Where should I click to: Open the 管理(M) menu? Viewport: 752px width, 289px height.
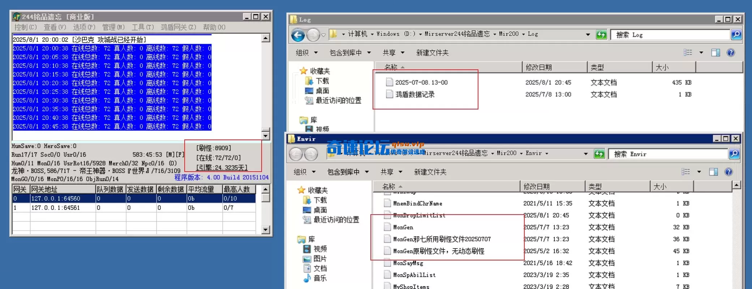(x=113, y=27)
